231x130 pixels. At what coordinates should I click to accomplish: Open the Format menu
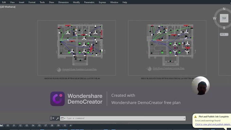pos(32,2)
